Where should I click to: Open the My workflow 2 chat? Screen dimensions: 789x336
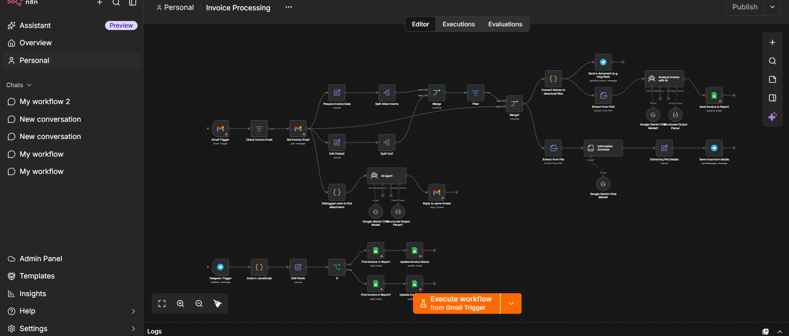[72, 102]
